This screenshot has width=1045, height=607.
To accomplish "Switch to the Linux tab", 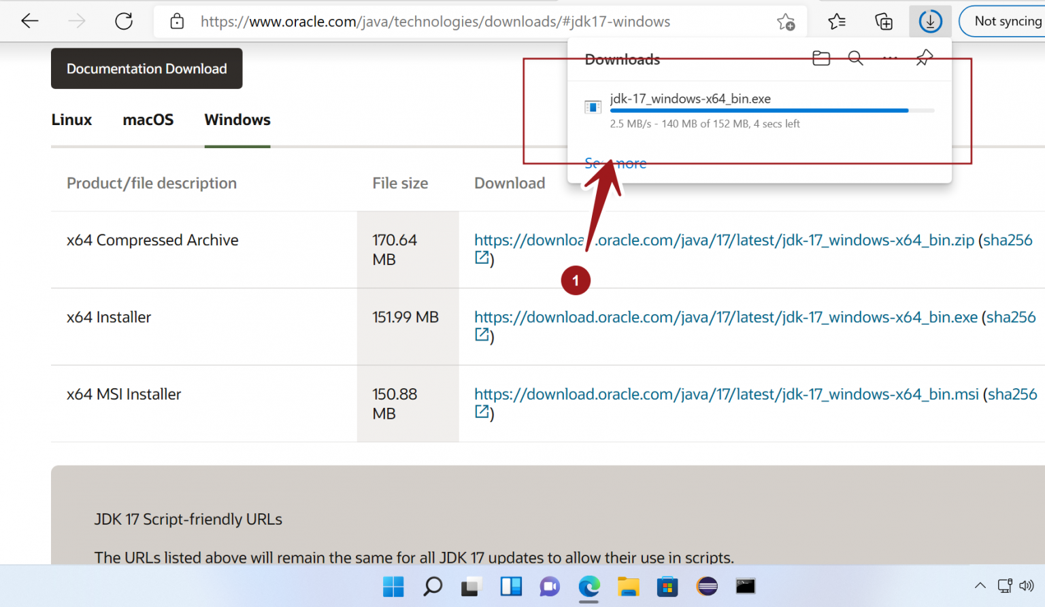I will click(71, 120).
